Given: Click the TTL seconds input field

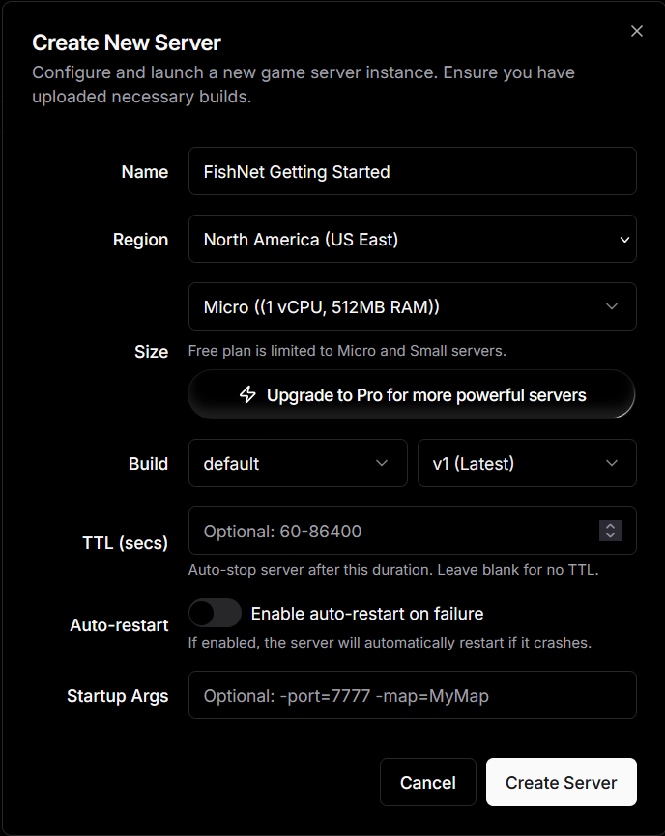Looking at the screenshot, I should (x=412, y=531).
